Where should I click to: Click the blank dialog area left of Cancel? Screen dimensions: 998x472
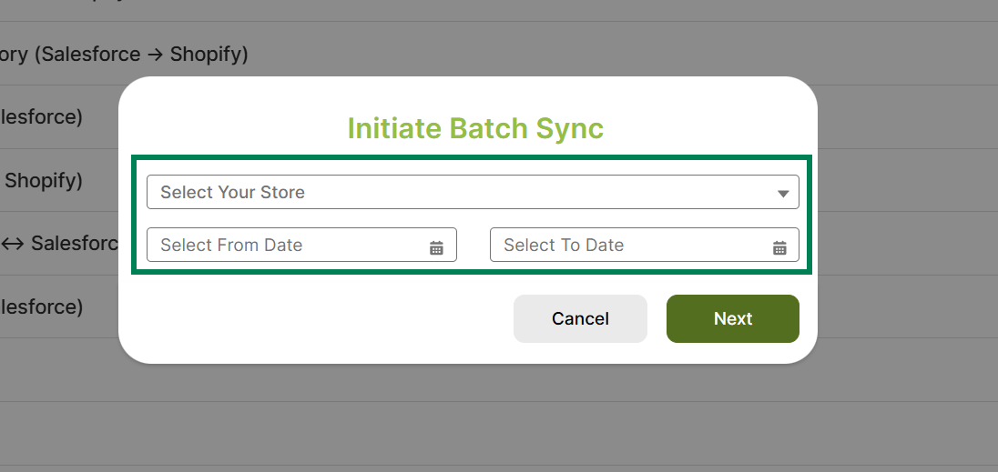click(x=319, y=318)
